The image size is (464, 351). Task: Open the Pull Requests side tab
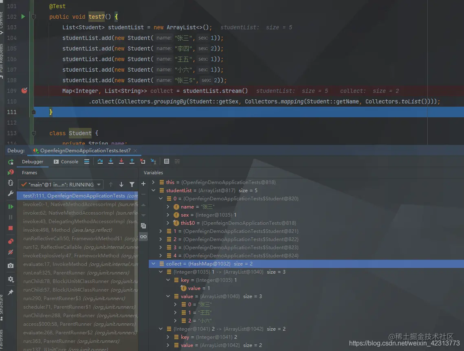pyautogui.click(x=2, y=61)
